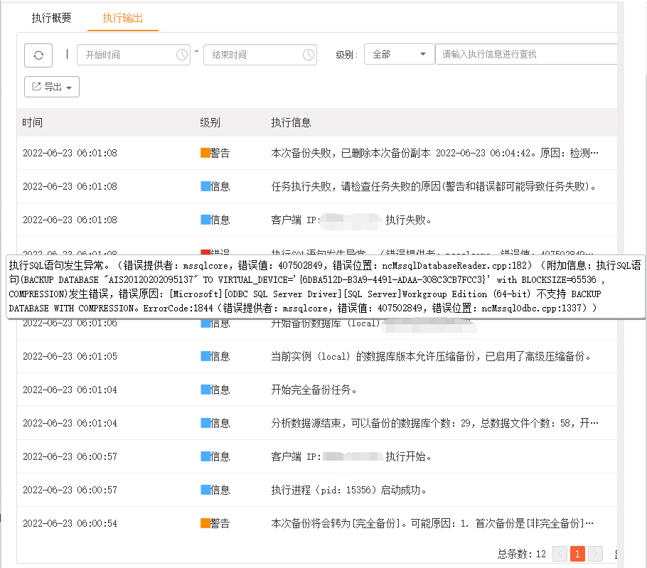Screen dimensions: 647x568
Task: Click orange 警告 level in 06:01:08 row
Action: click(215, 153)
